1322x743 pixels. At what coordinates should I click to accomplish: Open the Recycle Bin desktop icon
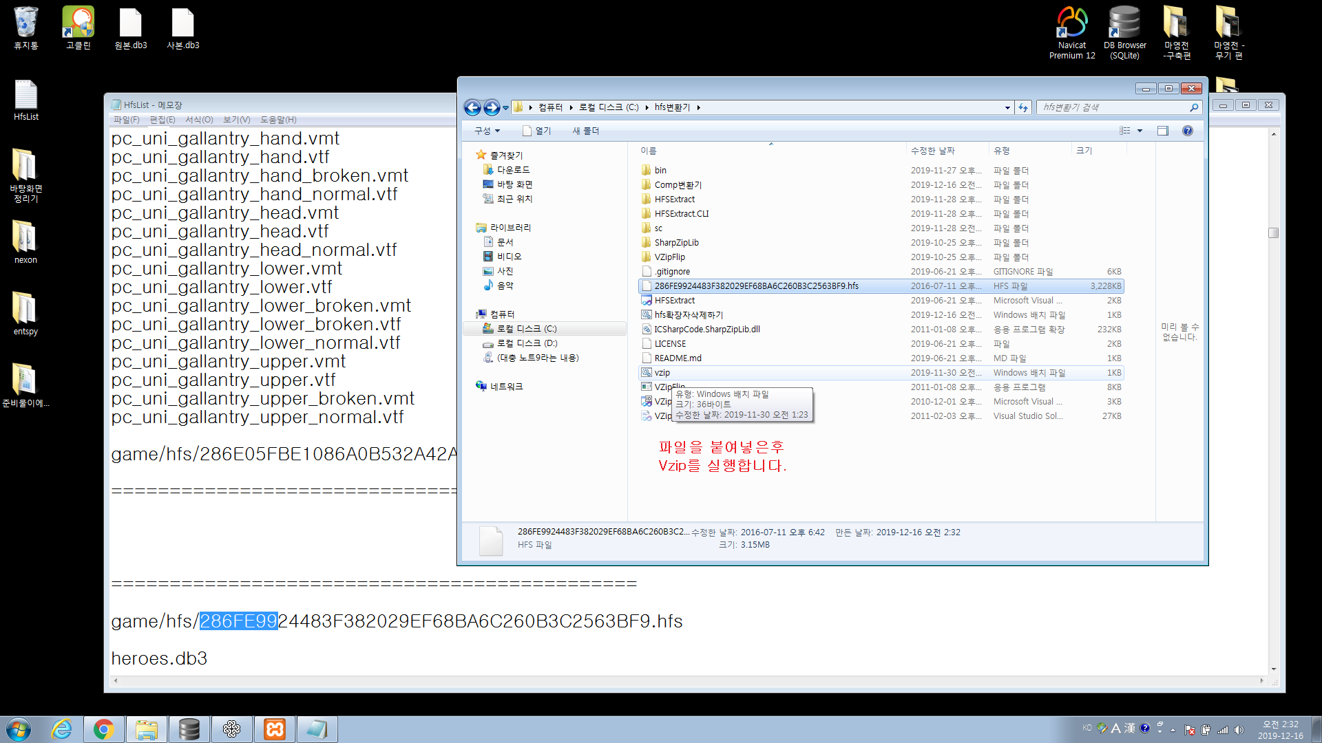click(x=26, y=28)
